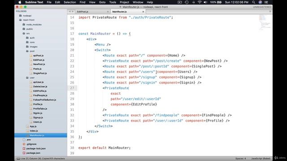Click the battery status indicator
Screen dimensions: 287x161
(216, 2)
